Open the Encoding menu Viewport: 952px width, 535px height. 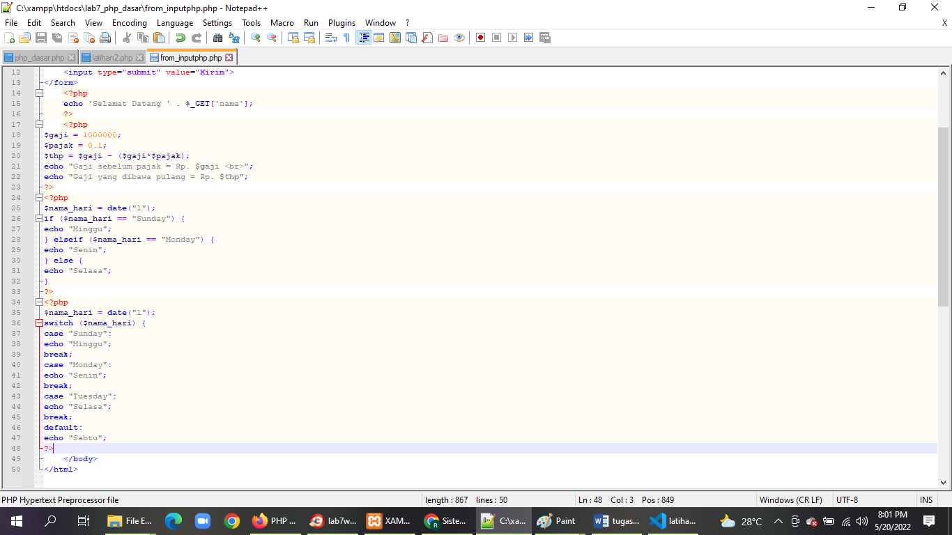130,23
